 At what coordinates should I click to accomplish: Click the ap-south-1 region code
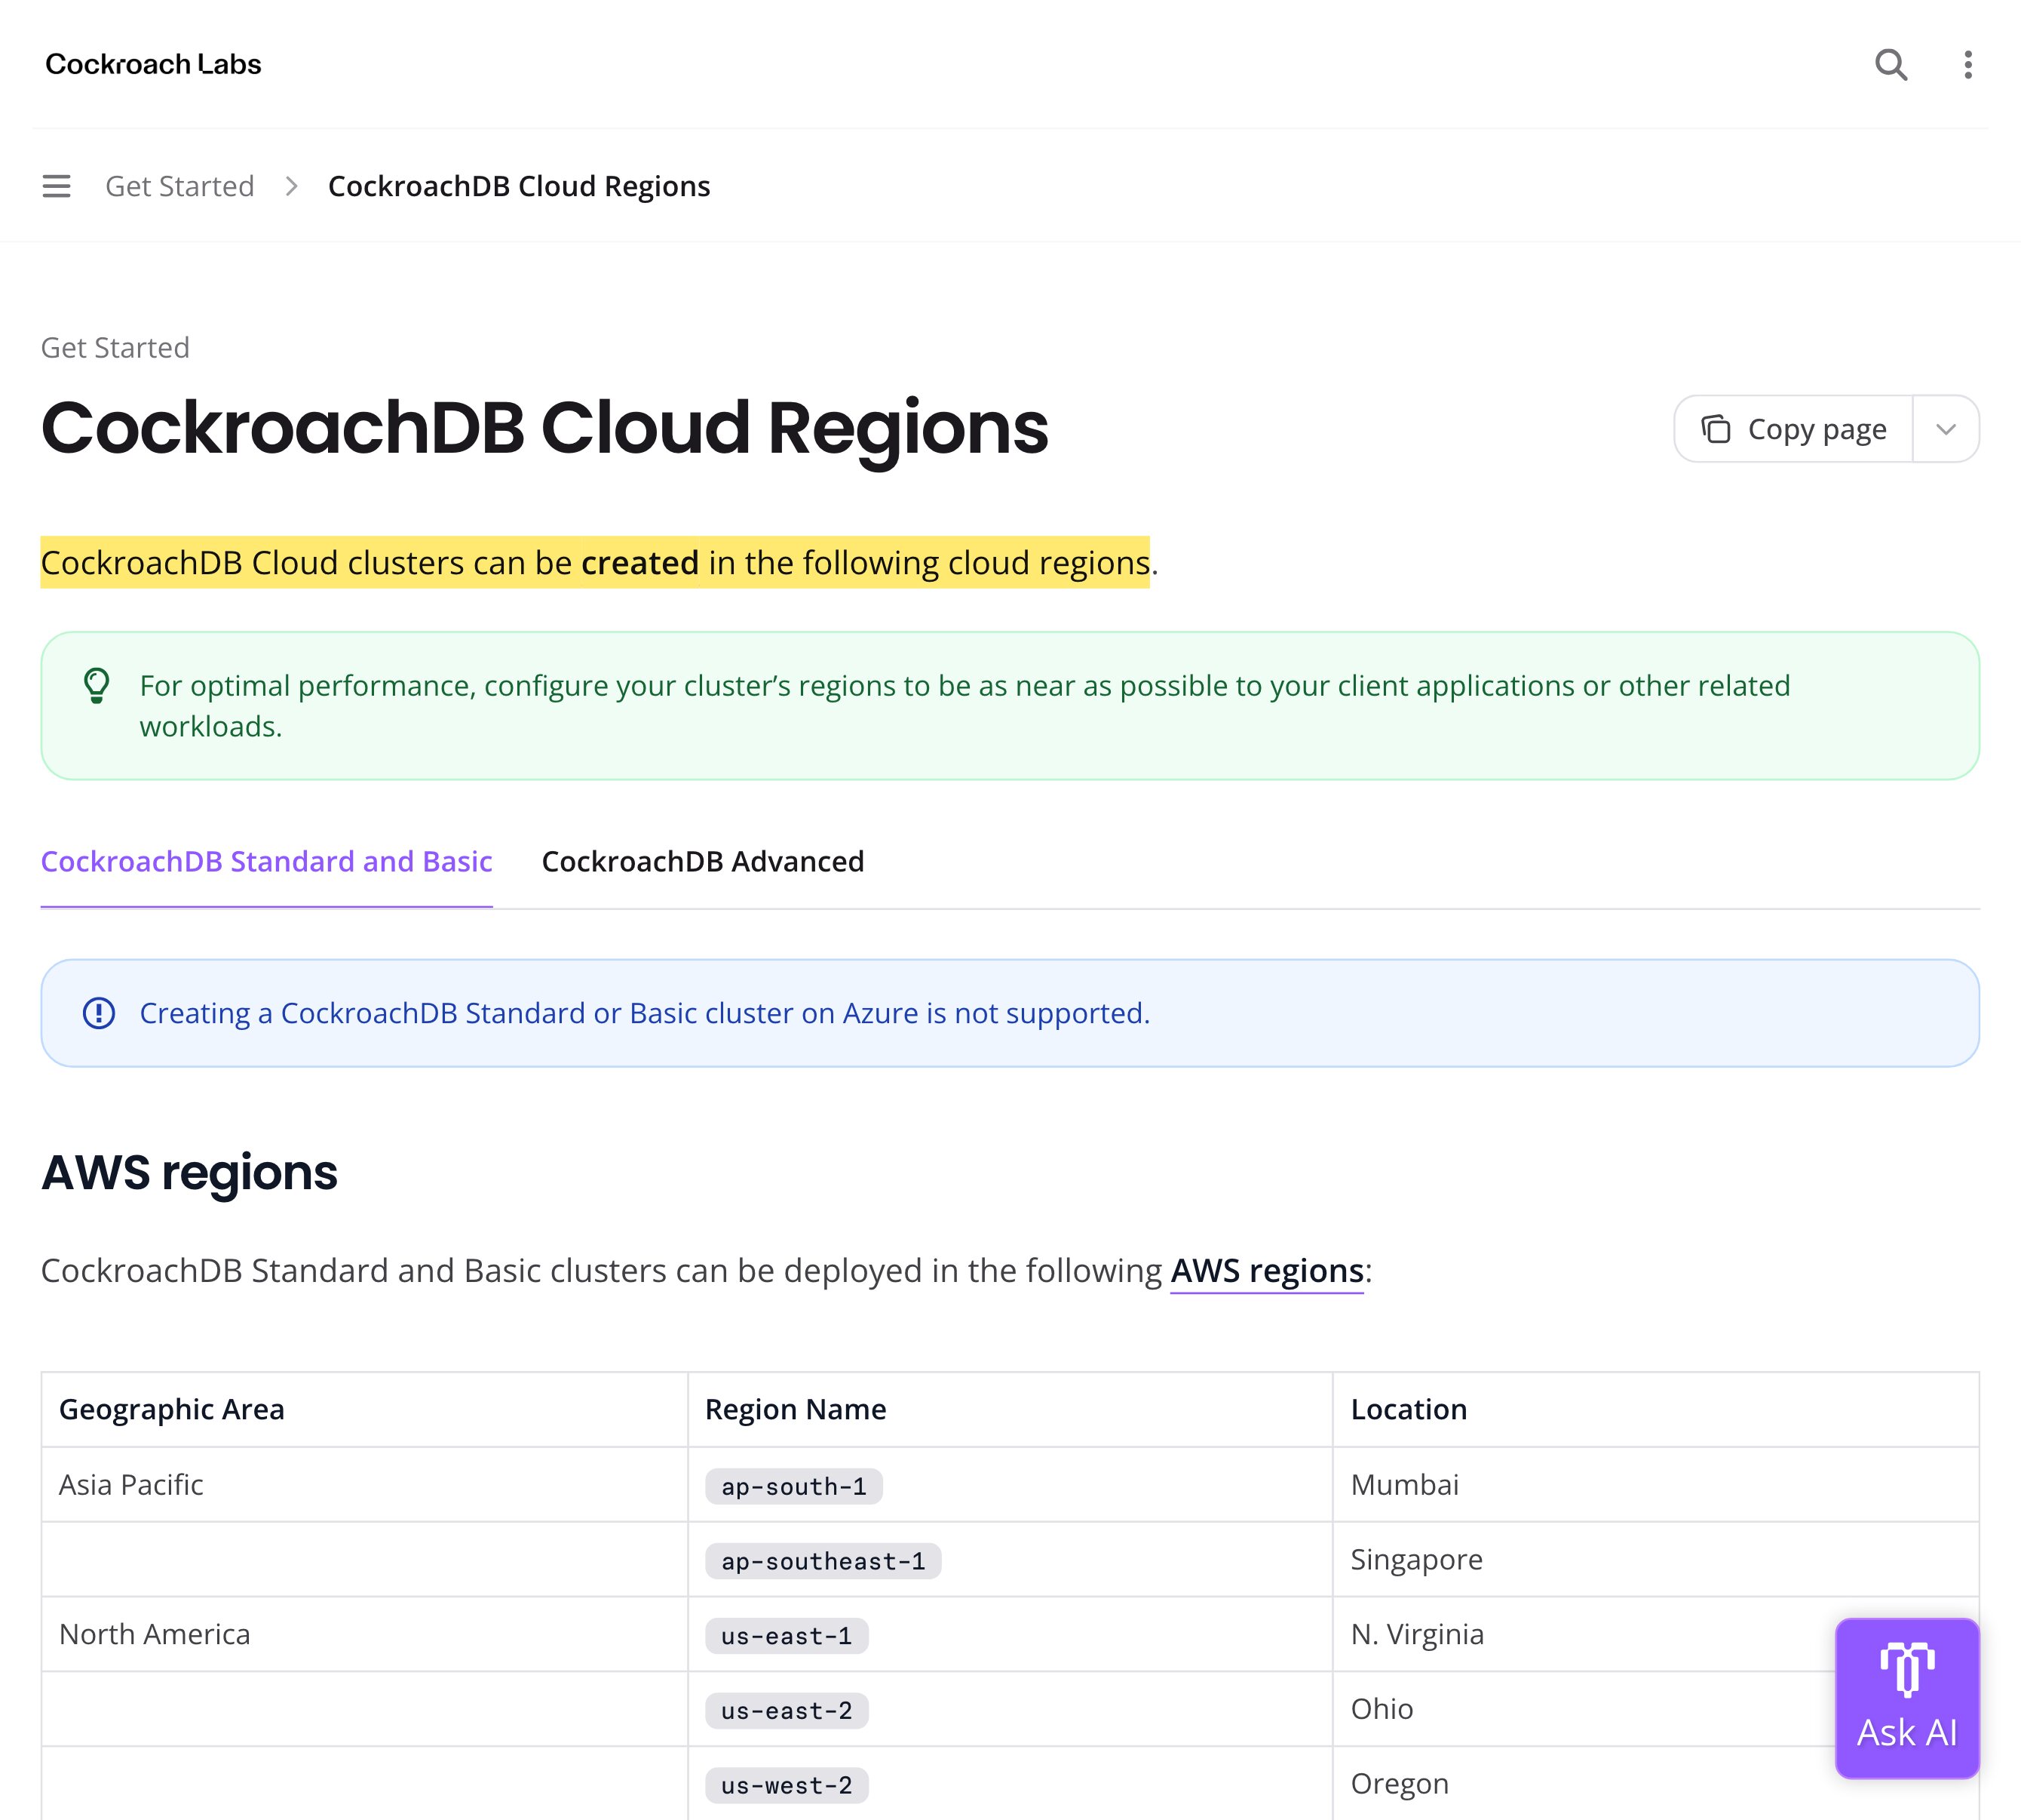pos(793,1486)
